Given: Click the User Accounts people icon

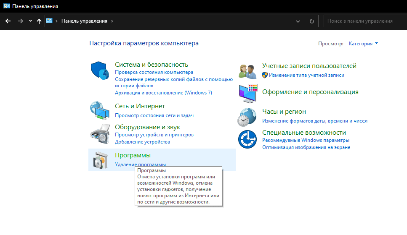Looking at the screenshot, I should 247,71.
